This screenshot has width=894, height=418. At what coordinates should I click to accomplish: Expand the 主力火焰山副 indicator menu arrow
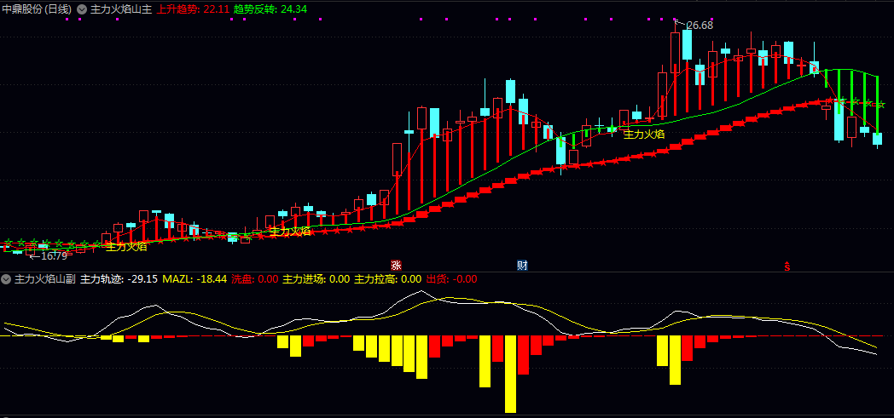pyautogui.click(x=6, y=279)
